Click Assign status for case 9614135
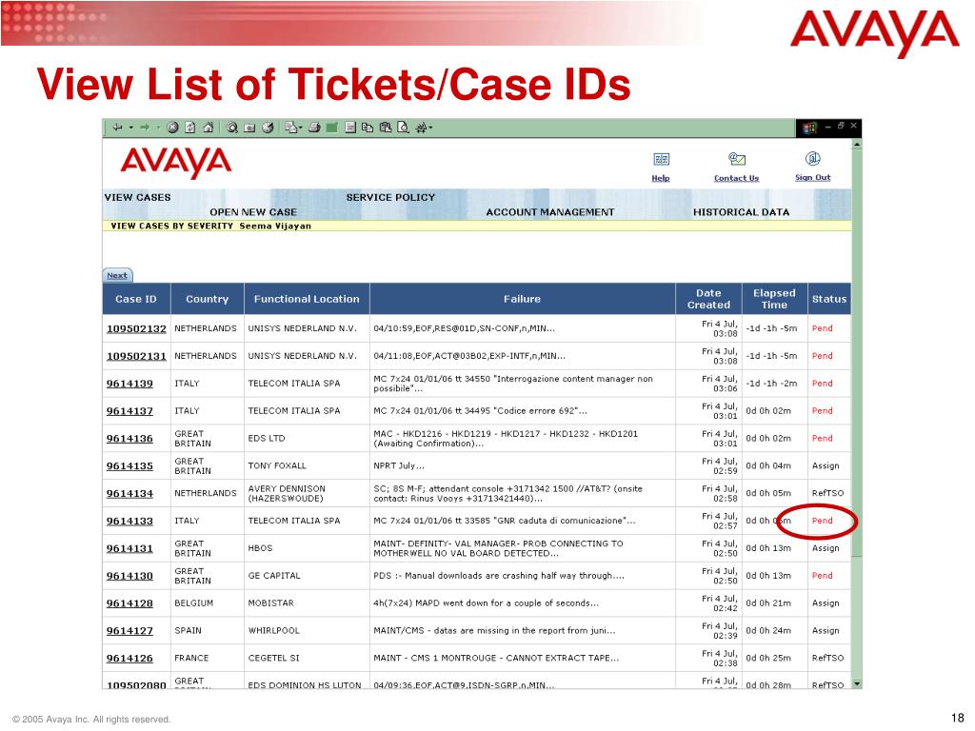The image size is (975, 731). [x=826, y=465]
